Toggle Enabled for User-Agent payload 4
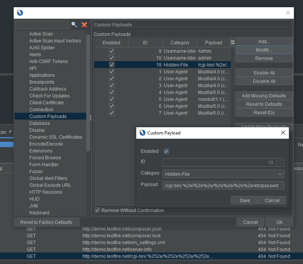303x264 pixels. (112, 92)
